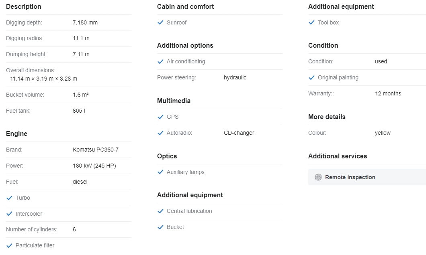Click the Engine section heading
426x255 pixels.
click(x=16, y=134)
